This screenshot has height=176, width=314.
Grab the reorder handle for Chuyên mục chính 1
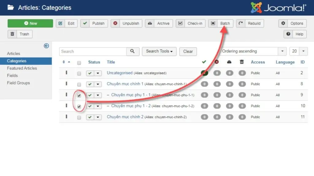click(x=66, y=84)
